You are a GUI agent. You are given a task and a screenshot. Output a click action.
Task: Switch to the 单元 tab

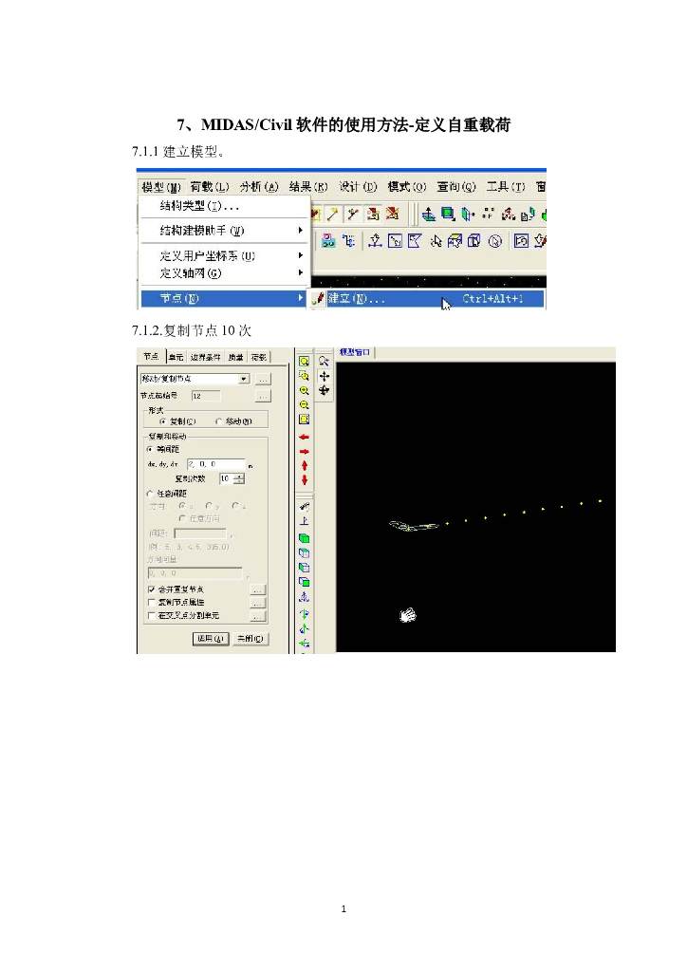tap(176, 357)
